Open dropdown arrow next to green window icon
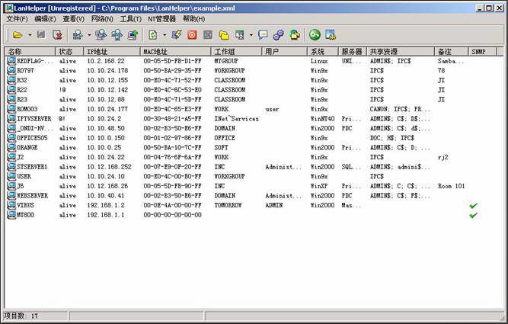Viewport: 508px width, 324px height. (x=251, y=35)
